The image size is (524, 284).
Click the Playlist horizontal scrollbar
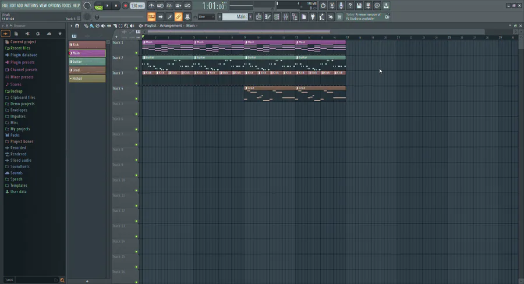click(239, 32)
